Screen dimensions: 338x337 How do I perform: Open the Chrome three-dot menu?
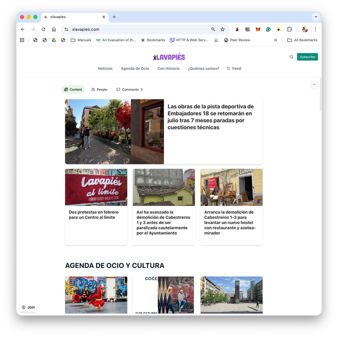click(315, 30)
